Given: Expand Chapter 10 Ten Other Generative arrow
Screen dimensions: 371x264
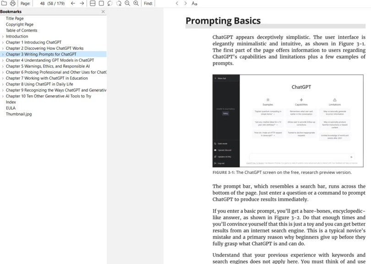Looking at the screenshot, I should point(3,96).
